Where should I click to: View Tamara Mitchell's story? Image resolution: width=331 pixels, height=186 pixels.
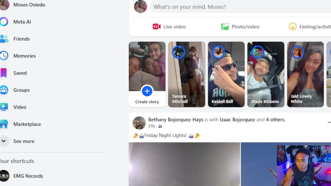click(x=187, y=74)
